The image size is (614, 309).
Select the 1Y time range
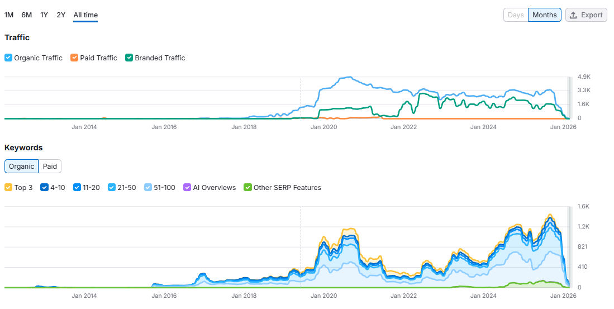[x=44, y=15]
